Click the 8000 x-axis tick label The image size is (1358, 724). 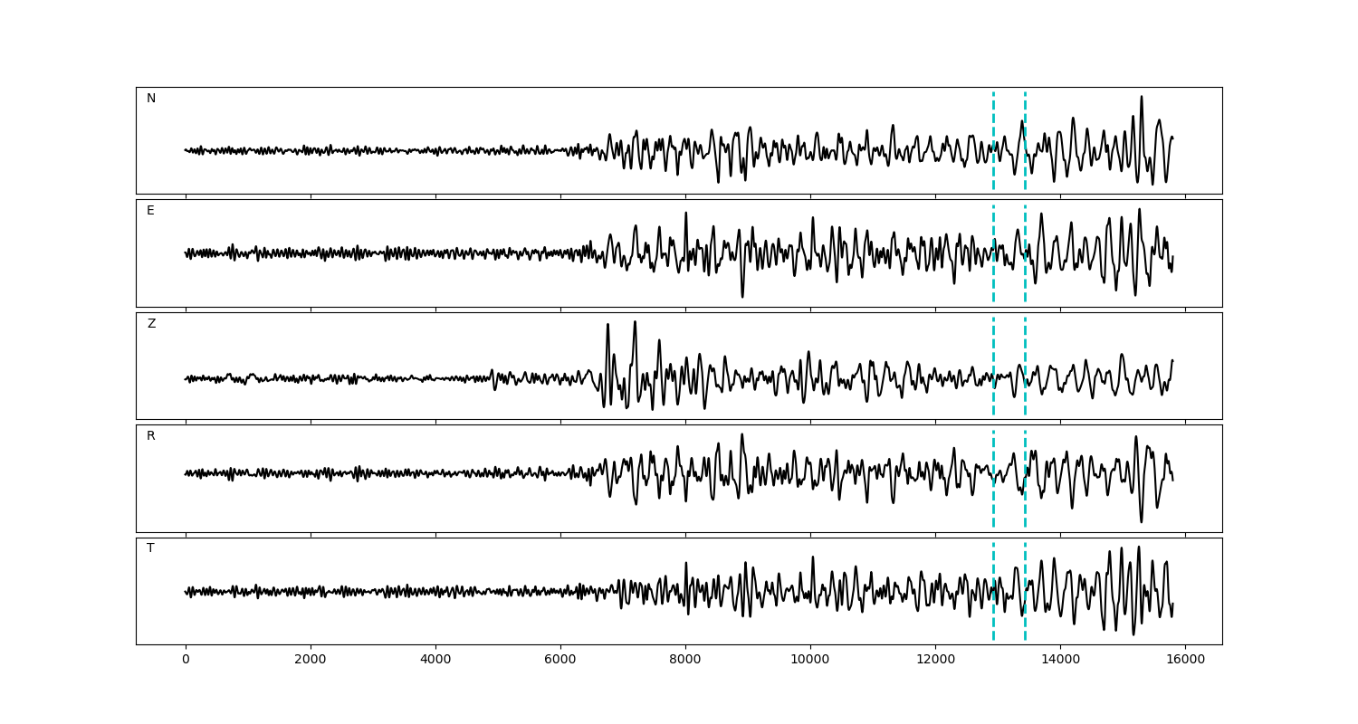point(685,660)
